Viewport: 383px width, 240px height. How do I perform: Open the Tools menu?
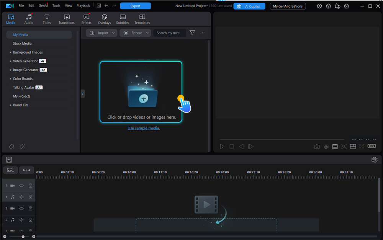click(x=56, y=5)
